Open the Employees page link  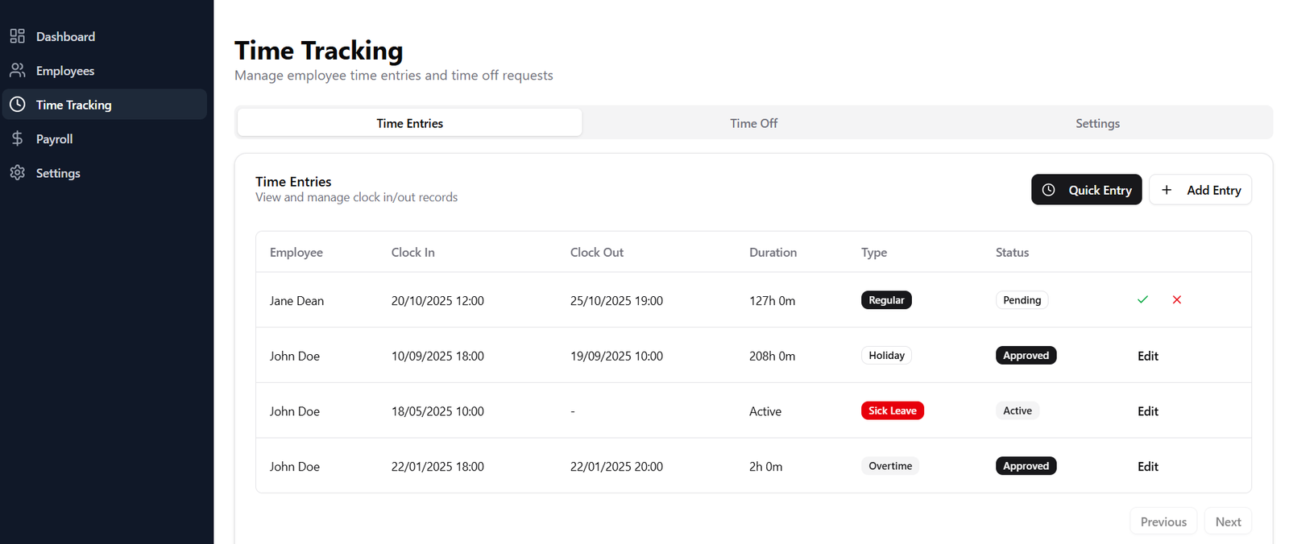[x=65, y=71]
